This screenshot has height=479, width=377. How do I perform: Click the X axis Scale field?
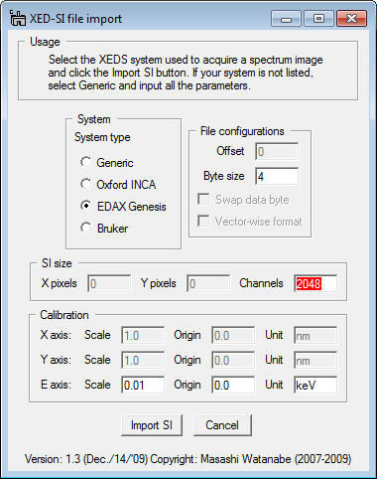coord(143,335)
